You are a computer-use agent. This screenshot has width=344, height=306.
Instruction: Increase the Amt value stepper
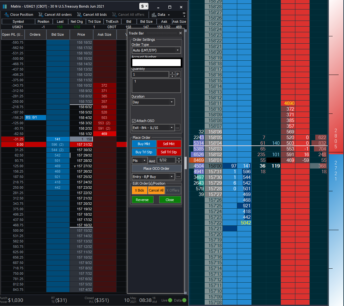pyautogui.click(x=179, y=158)
